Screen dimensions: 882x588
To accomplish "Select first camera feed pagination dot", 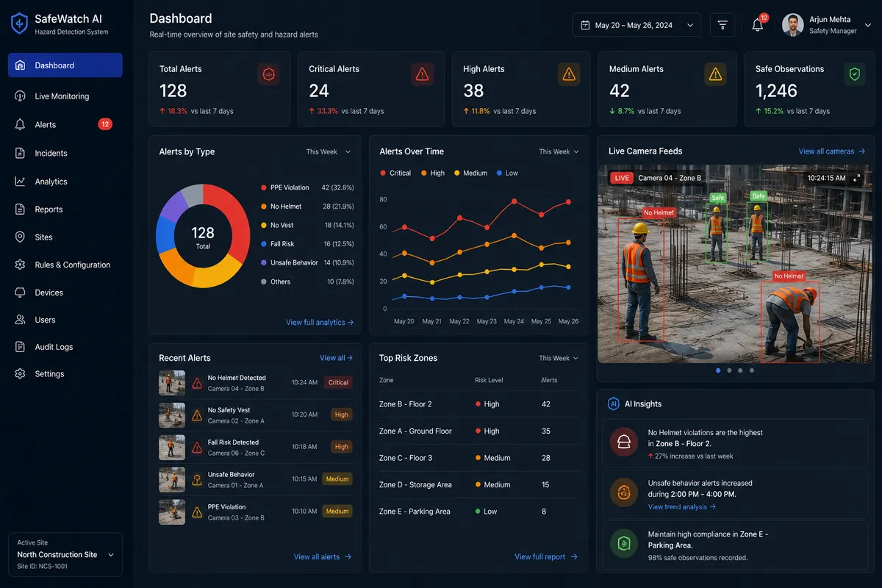I will click(718, 370).
